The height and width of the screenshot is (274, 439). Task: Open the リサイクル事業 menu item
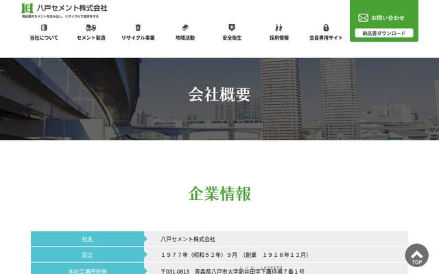tap(138, 38)
